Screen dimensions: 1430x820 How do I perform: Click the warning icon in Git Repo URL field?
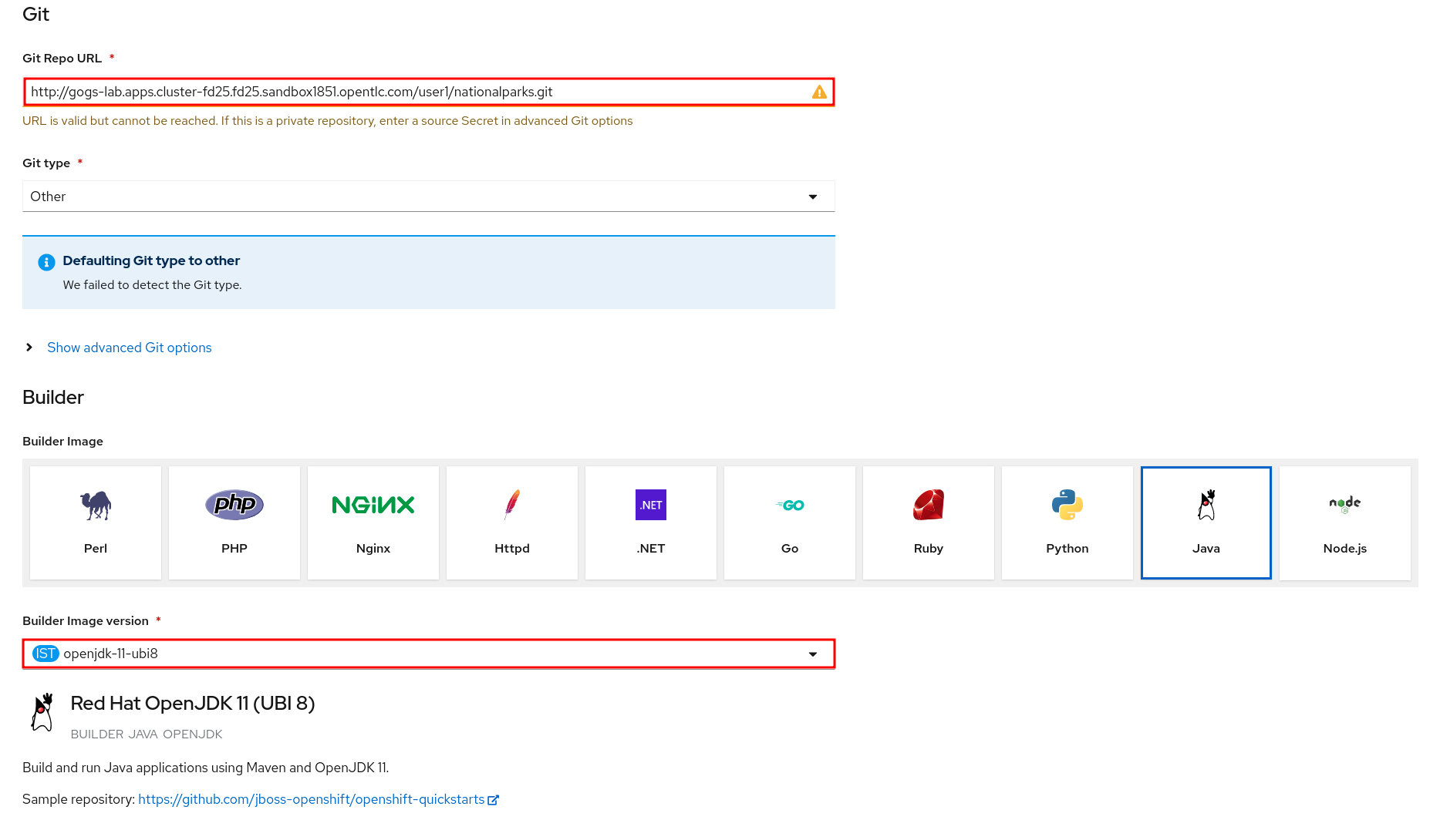click(x=819, y=92)
